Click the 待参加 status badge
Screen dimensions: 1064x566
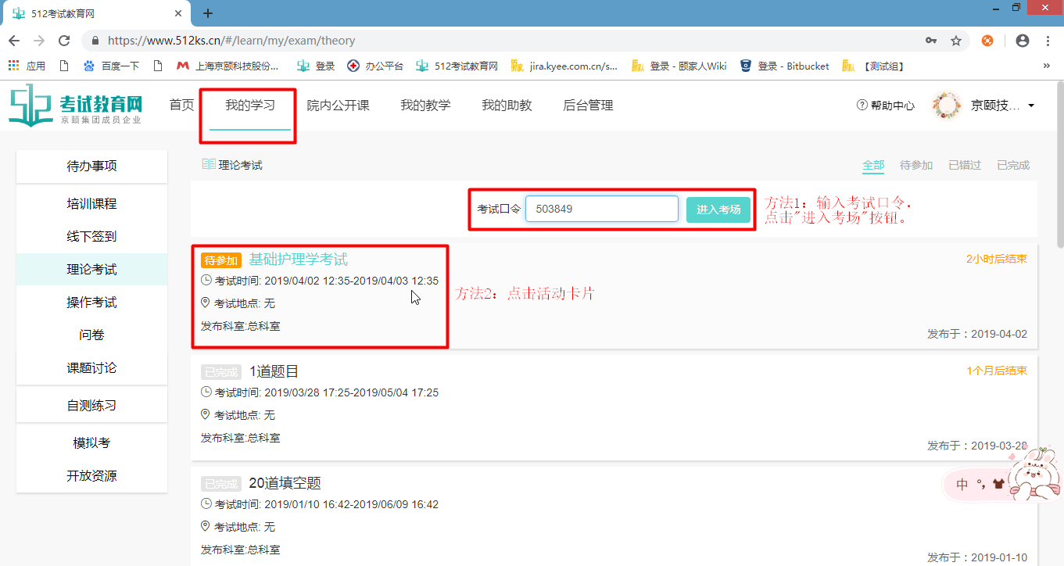(221, 260)
